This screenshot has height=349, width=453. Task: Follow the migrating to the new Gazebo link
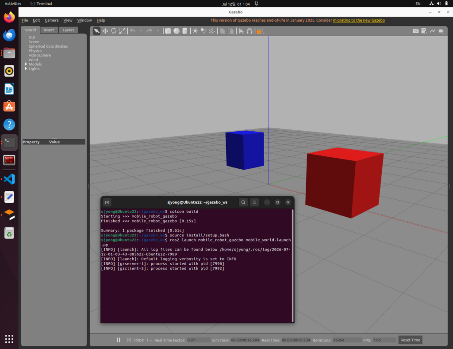(358, 20)
